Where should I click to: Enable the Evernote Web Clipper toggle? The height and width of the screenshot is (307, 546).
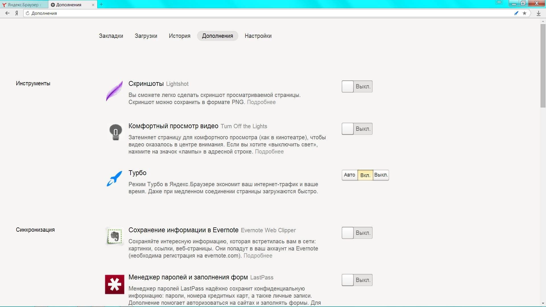tap(357, 233)
